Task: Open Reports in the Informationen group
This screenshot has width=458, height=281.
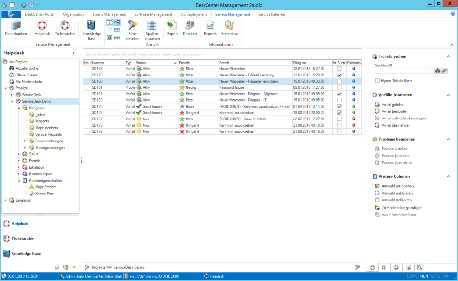Action: 210,30
